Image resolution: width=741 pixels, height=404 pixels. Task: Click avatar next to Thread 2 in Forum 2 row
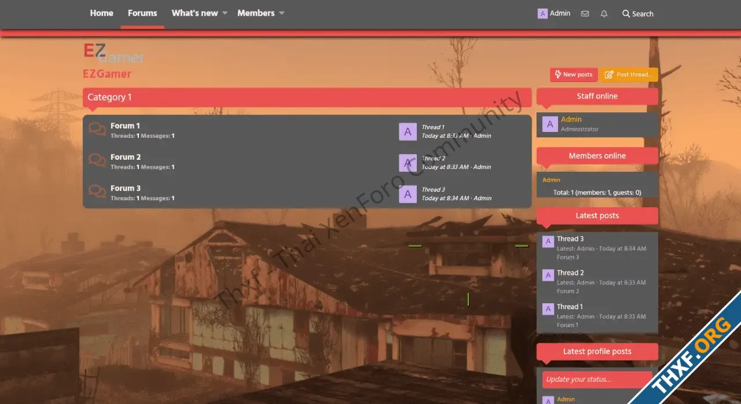pos(408,163)
